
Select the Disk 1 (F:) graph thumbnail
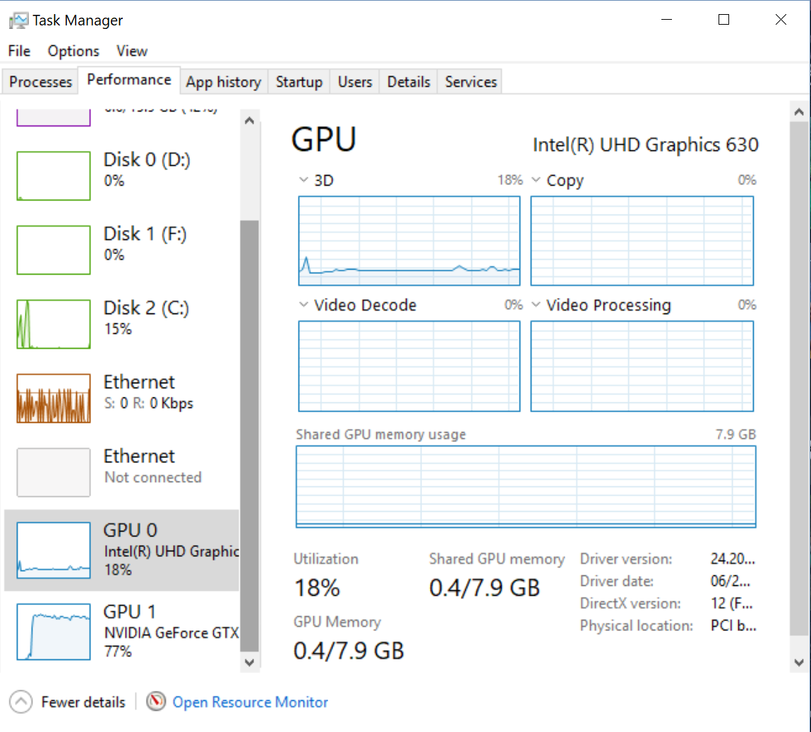click(x=54, y=250)
